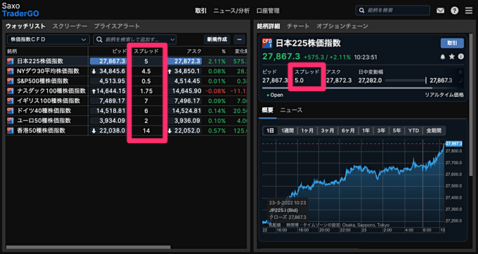The image size is (478, 254).
Task: Open the hamburger main menu
Action: click(469, 11)
